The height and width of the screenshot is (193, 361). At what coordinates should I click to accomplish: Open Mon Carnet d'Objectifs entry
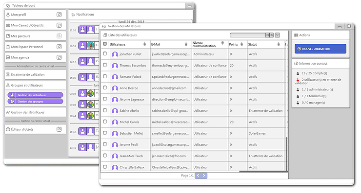(x=35, y=25)
